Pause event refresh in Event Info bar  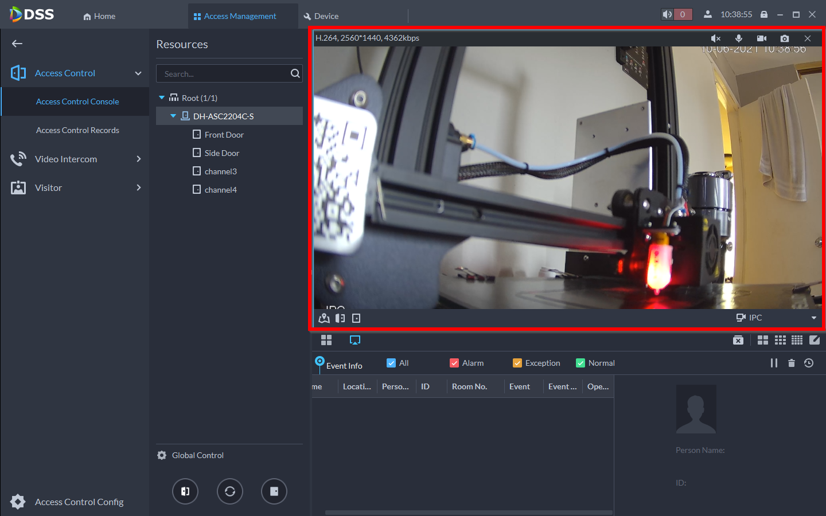(x=774, y=363)
